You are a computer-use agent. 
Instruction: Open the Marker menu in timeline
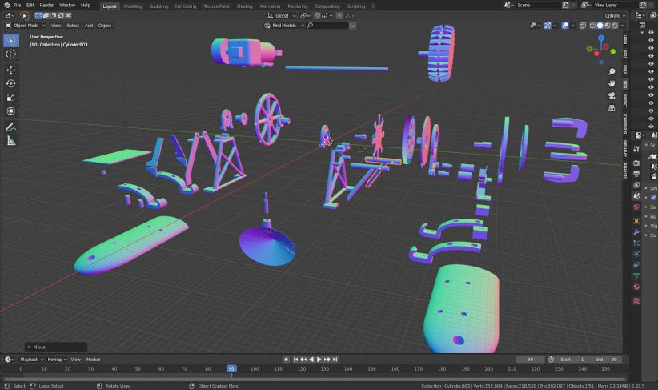click(x=93, y=360)
